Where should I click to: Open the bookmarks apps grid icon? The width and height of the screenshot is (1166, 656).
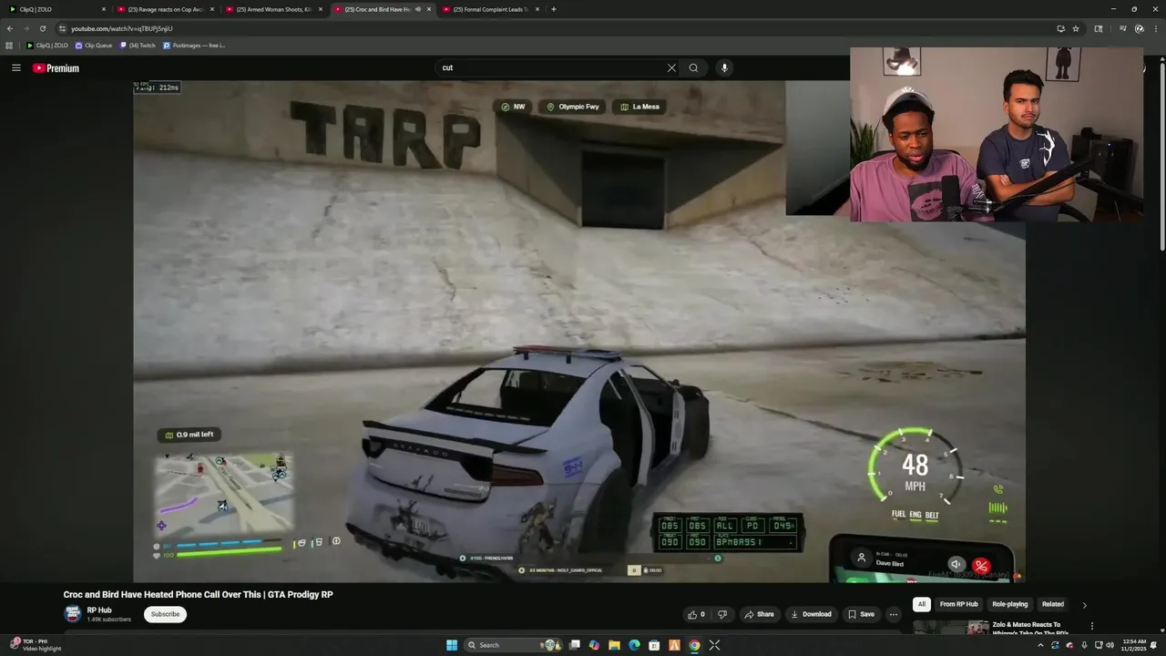[9, 45]
